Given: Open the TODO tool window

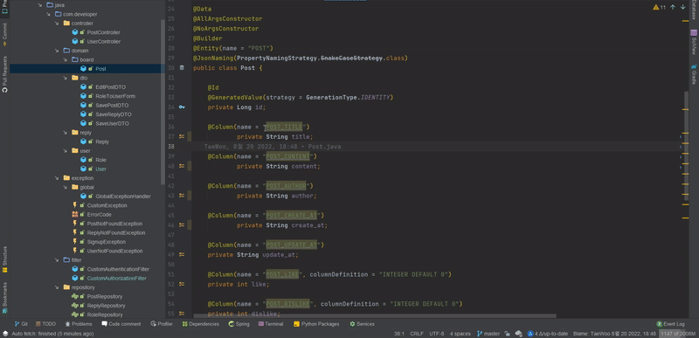Looking at the screenshot, I should click(x=45, y=324).
